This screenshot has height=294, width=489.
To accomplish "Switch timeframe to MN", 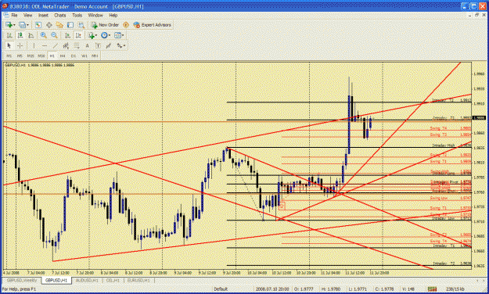I will pos(95,56).
